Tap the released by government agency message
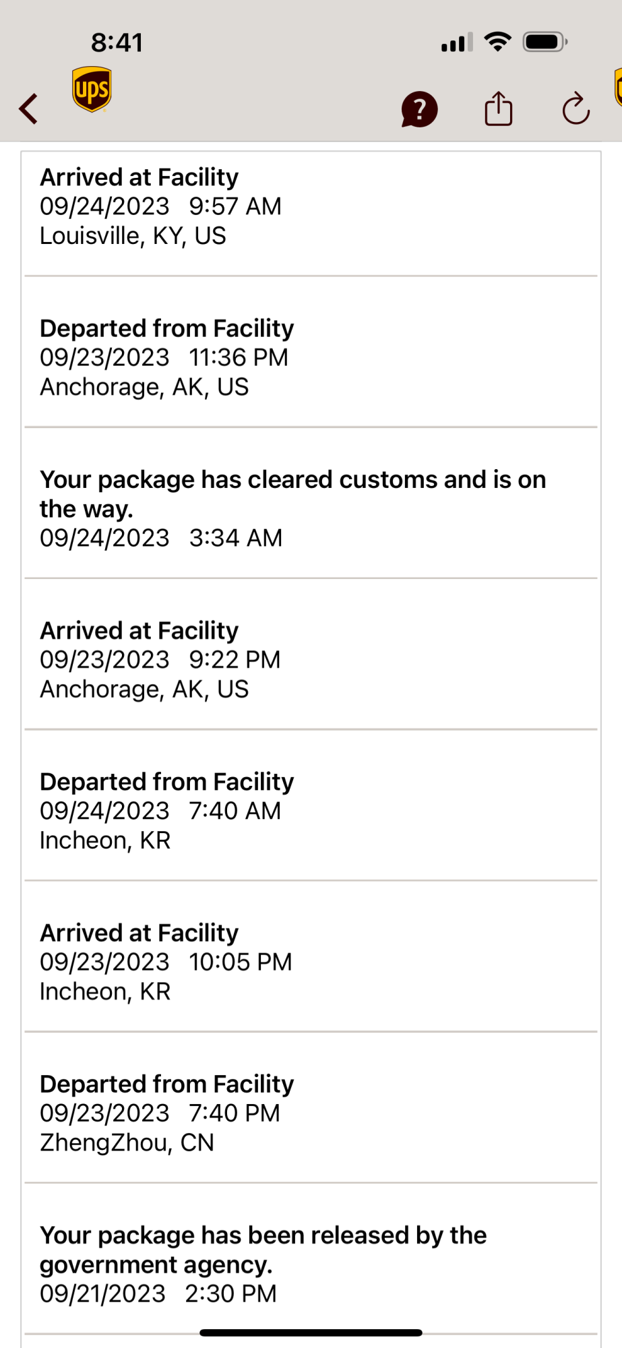622x1348 pixels. [x=263, y=1250]
